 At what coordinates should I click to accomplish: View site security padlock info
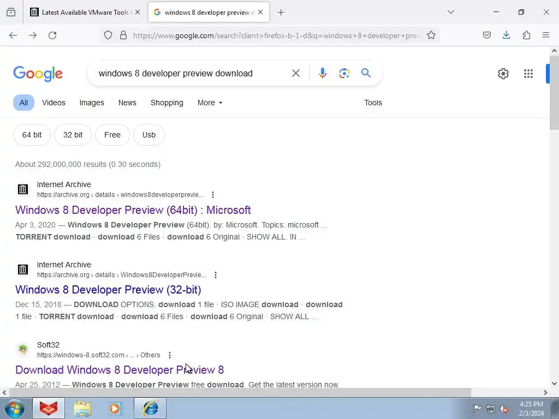pyautogui.click(x=123, y=35)
